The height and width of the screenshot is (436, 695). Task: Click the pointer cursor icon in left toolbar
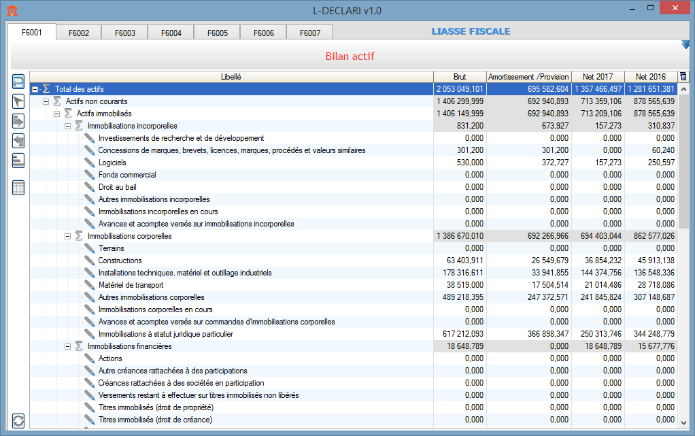(18, 101)
